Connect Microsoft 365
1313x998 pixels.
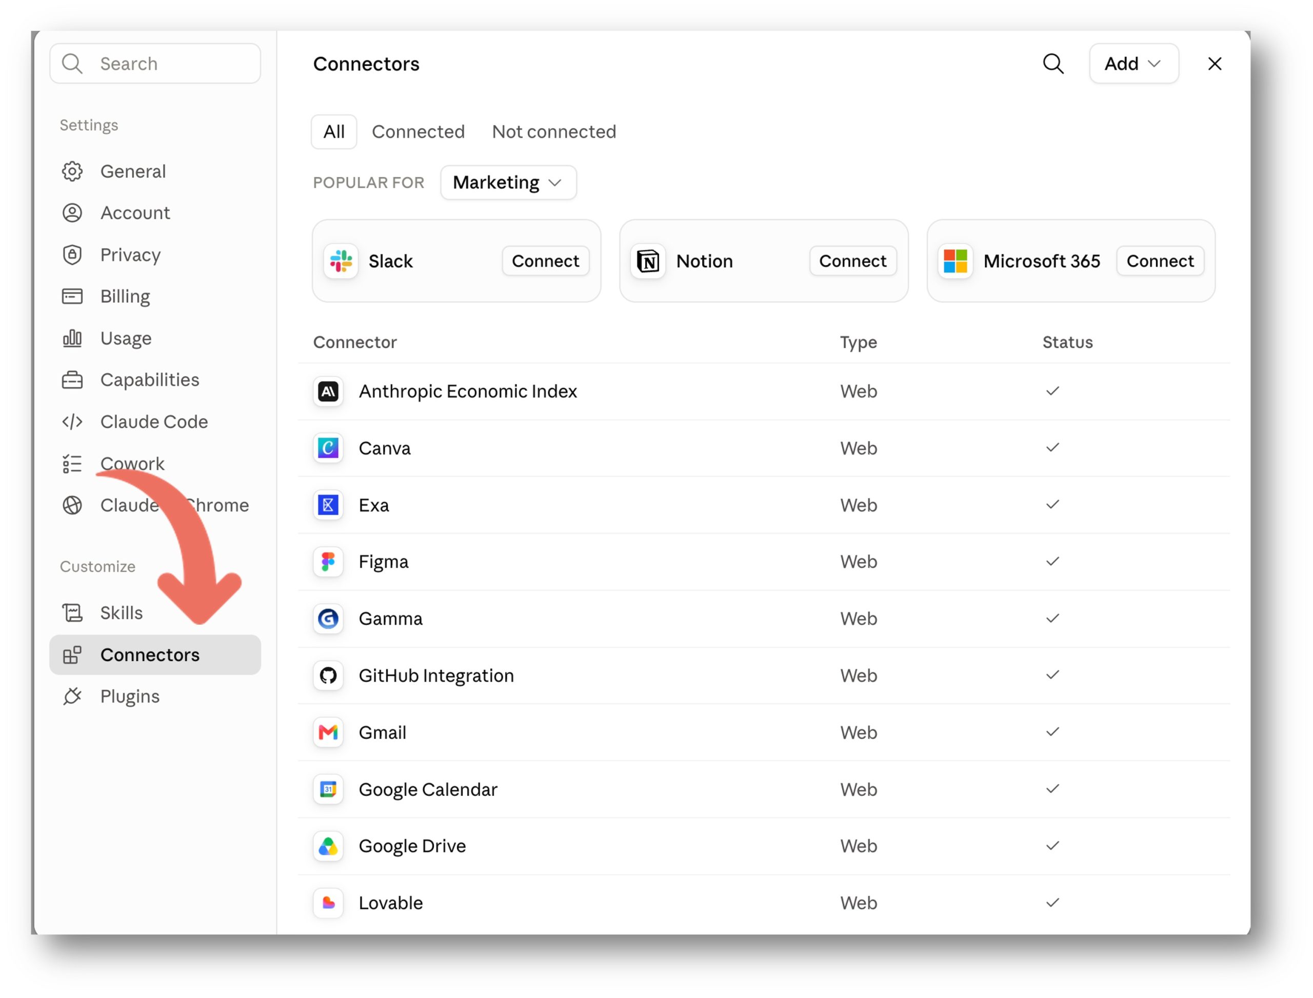[1160, 261]
